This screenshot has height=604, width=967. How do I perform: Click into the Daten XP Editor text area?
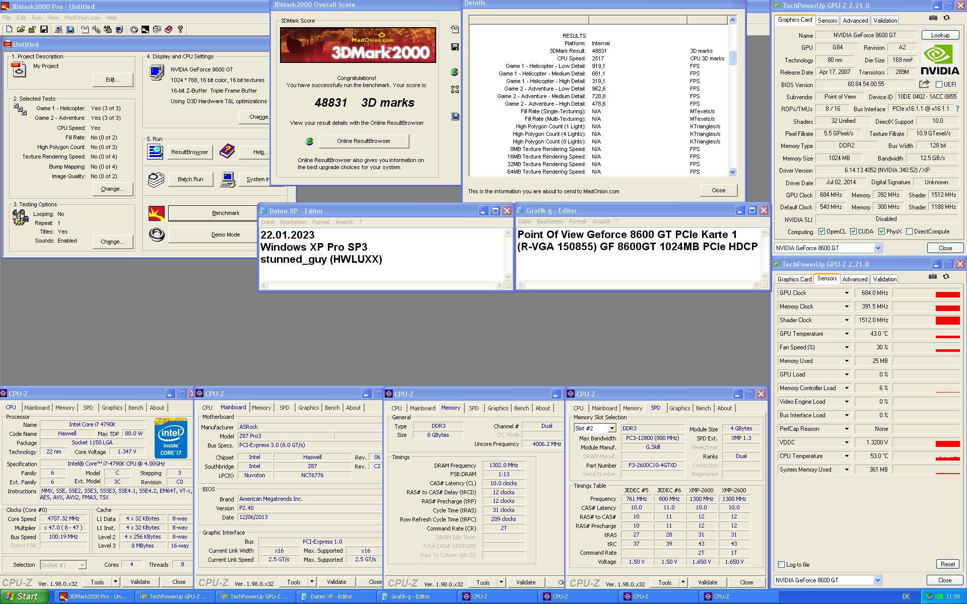(381, 254)
